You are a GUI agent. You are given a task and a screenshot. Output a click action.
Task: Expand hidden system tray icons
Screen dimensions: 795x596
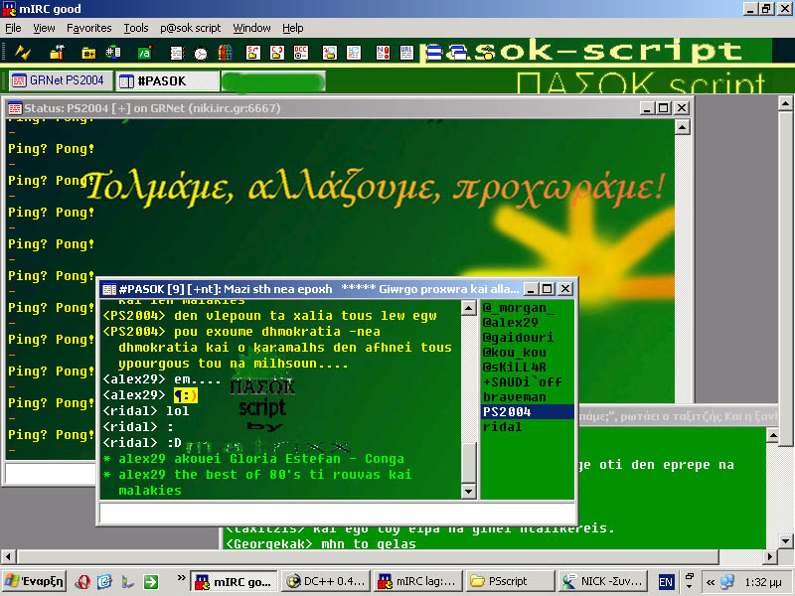point(711,582)
